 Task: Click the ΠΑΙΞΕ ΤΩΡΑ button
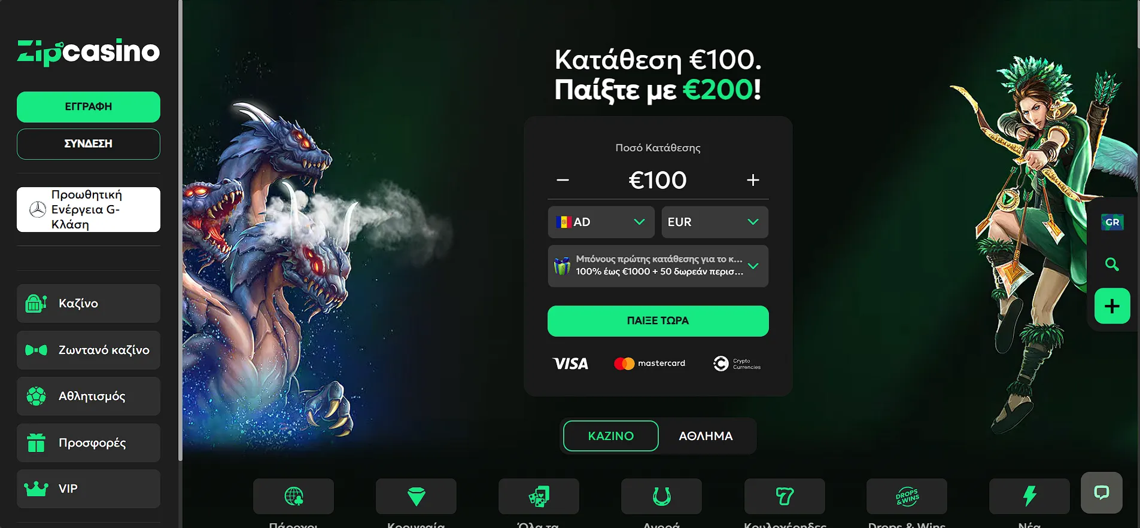click(658, 321)
